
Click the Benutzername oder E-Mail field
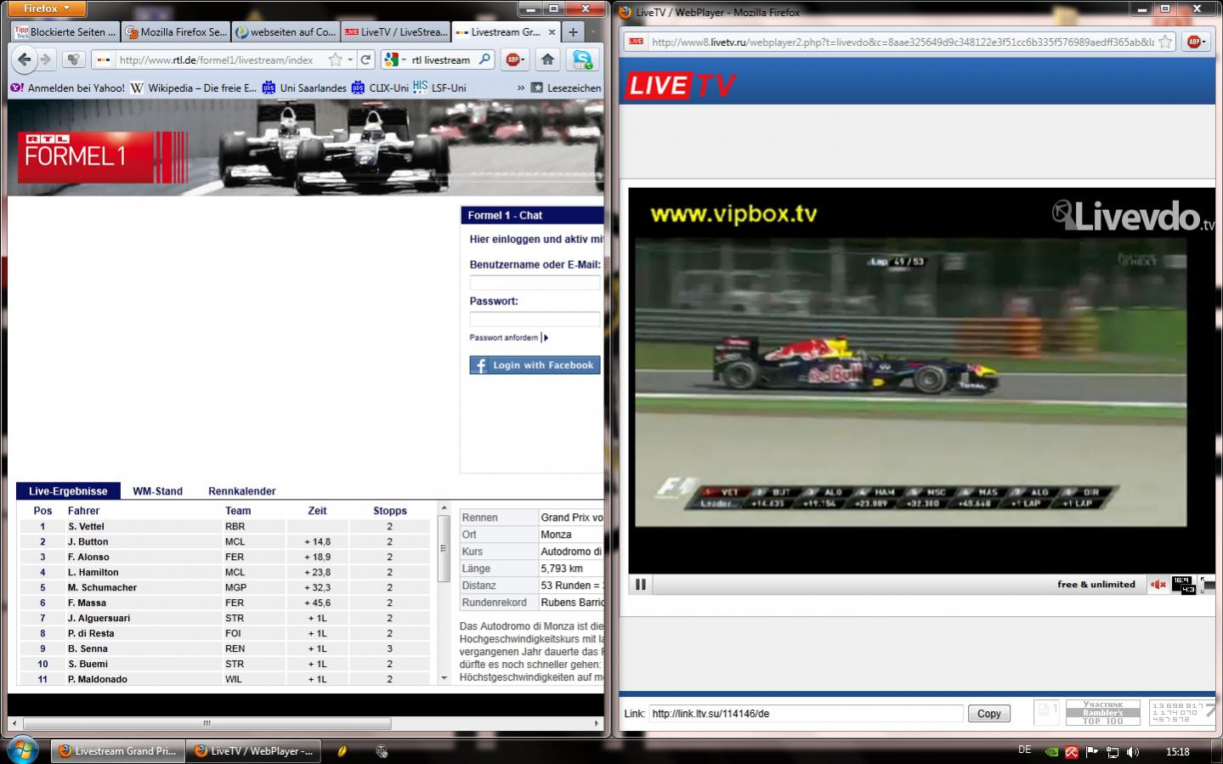tap(535, 282)
